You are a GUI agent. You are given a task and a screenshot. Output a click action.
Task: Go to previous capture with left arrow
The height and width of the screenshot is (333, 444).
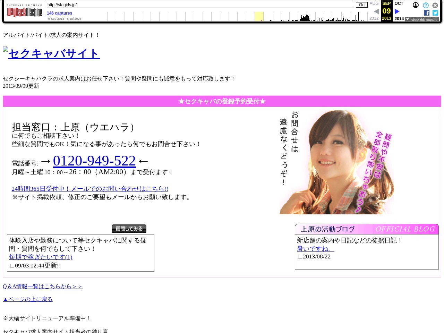click(376, 11)
